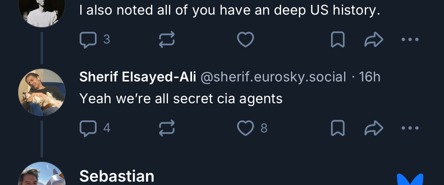Repost Sherif's secret cia agents post
The height and width of the screenshot is (185, 444).
(167, 128)
